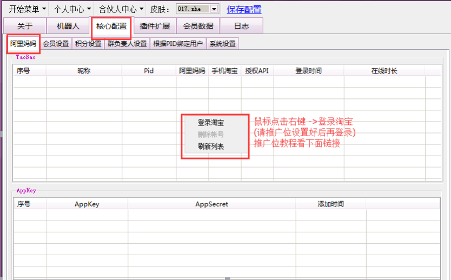Expand the skin selector 017.she combo box
Screen dimensions: 451x280
click(x=214, y=9)
